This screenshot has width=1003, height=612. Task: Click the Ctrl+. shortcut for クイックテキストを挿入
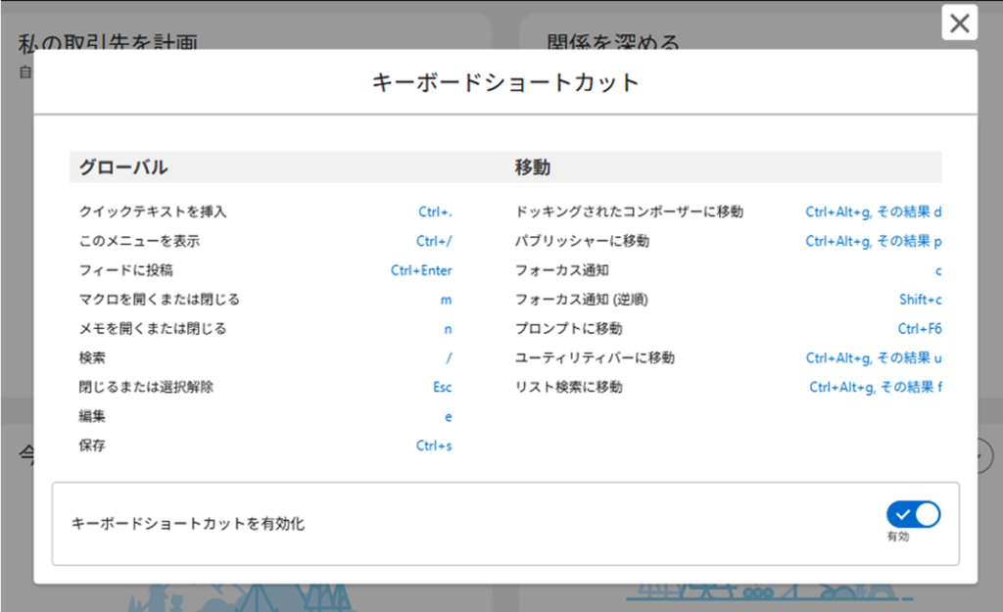[x=435, y=212]
